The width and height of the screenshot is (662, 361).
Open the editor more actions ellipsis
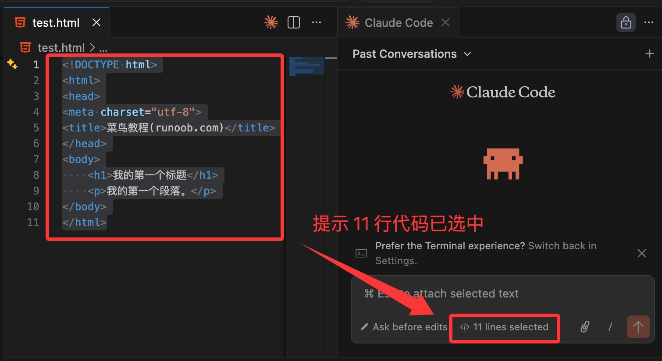pyautogui.click(x=317, y=22)
